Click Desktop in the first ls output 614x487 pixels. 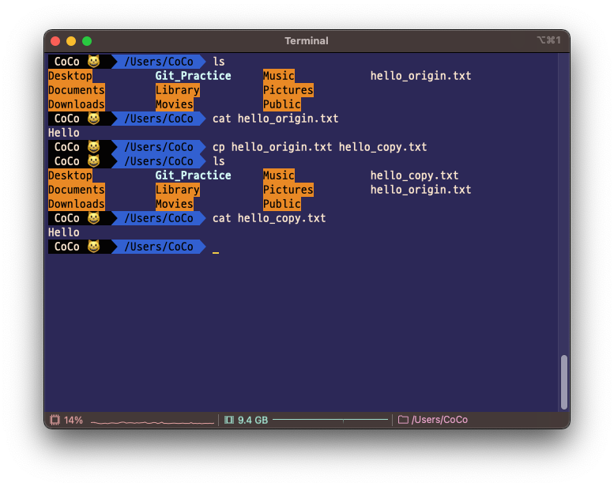click(x=70, y=76)
